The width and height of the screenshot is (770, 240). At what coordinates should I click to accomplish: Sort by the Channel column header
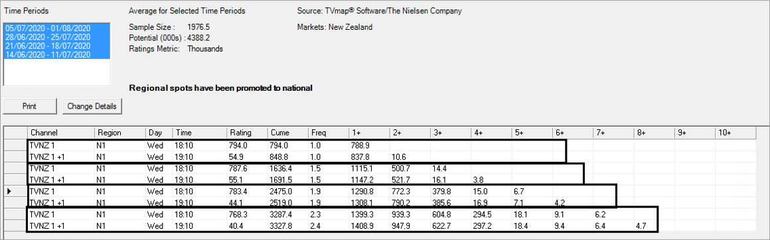point(60,133)
